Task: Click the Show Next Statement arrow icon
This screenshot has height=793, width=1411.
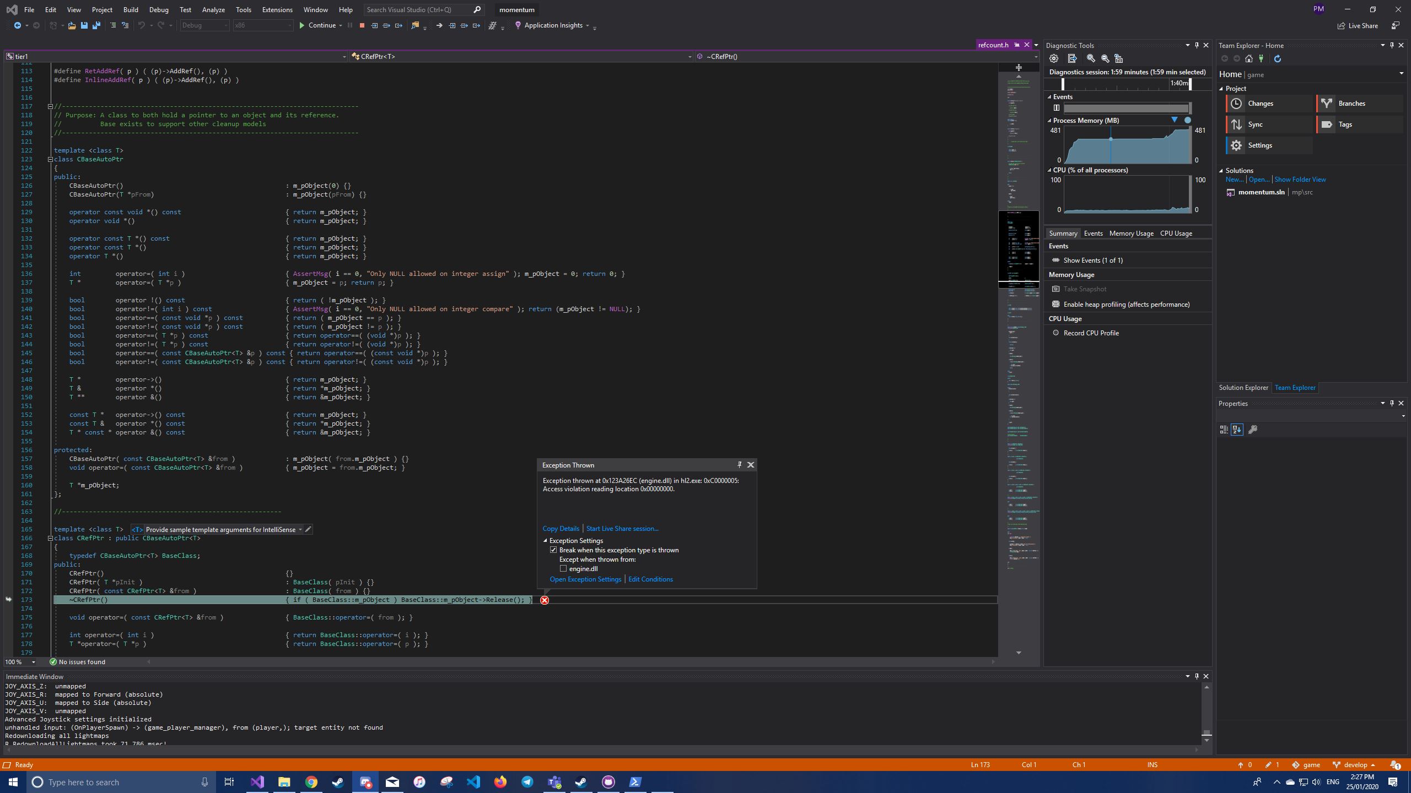Action: [x=439, y=25]
